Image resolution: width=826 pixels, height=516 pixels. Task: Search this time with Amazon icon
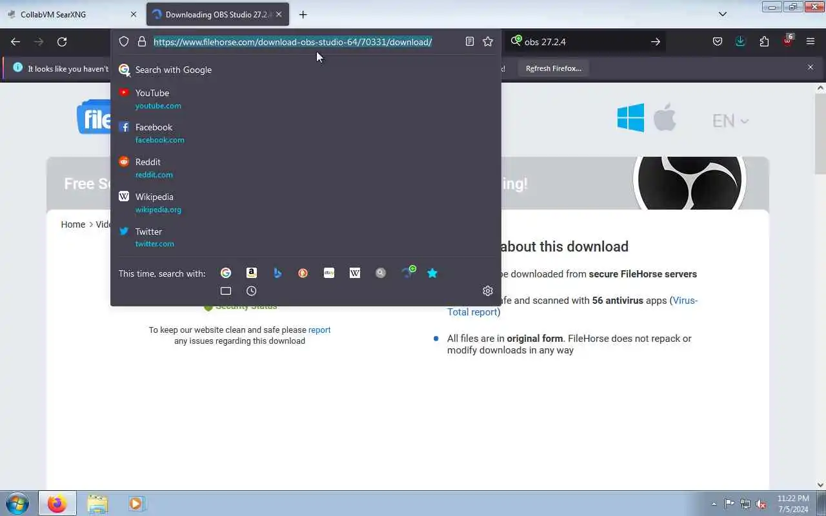coord(252,273)
